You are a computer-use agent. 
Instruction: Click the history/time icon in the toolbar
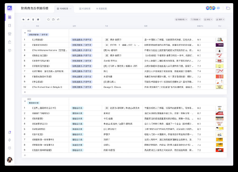point(53,20)
